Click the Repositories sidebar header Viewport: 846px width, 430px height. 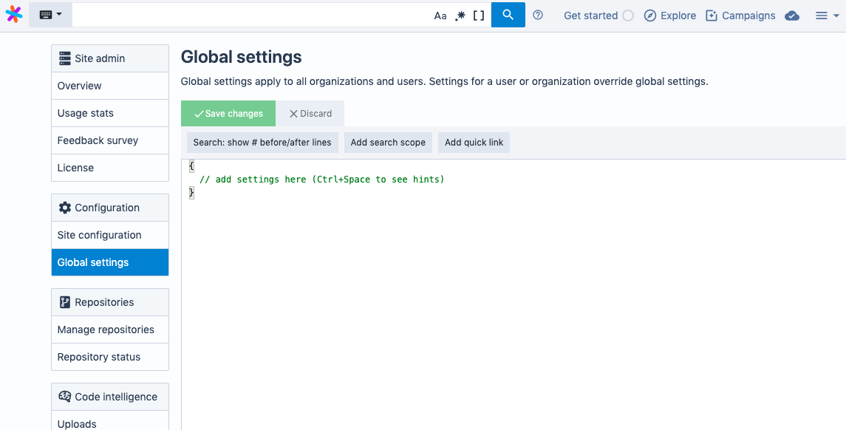point(110,302)
